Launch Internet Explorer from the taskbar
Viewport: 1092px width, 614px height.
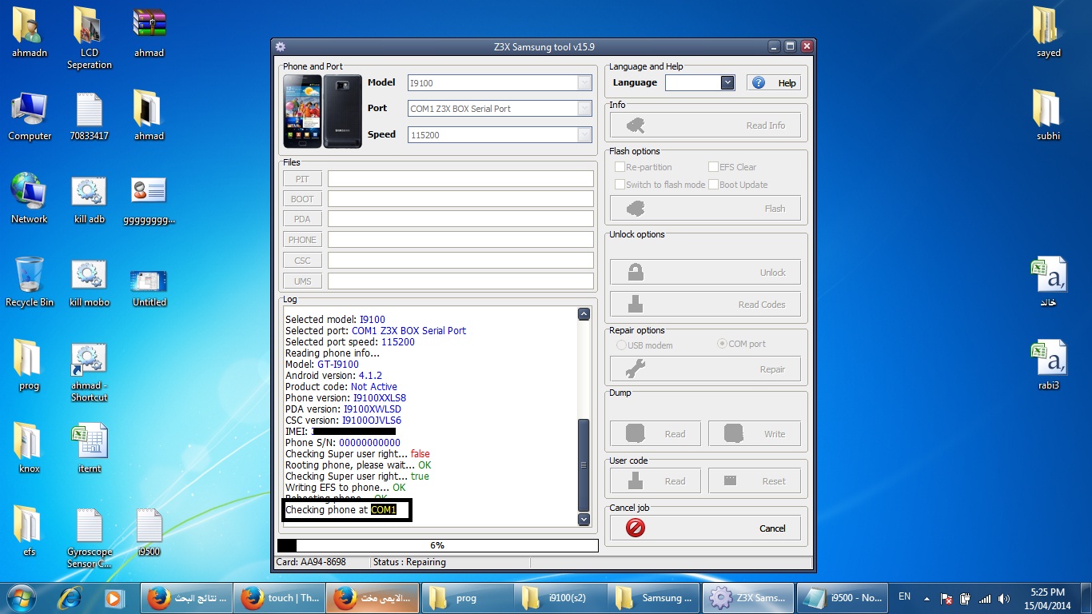coord(71,597)
